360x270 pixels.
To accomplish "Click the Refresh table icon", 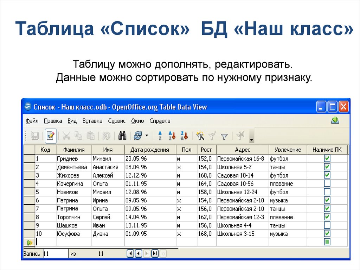I will (138, 136).
